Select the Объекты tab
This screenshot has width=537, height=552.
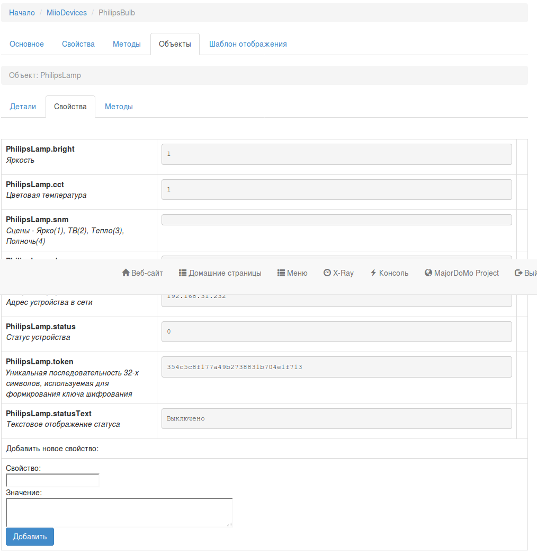point(175,44)
